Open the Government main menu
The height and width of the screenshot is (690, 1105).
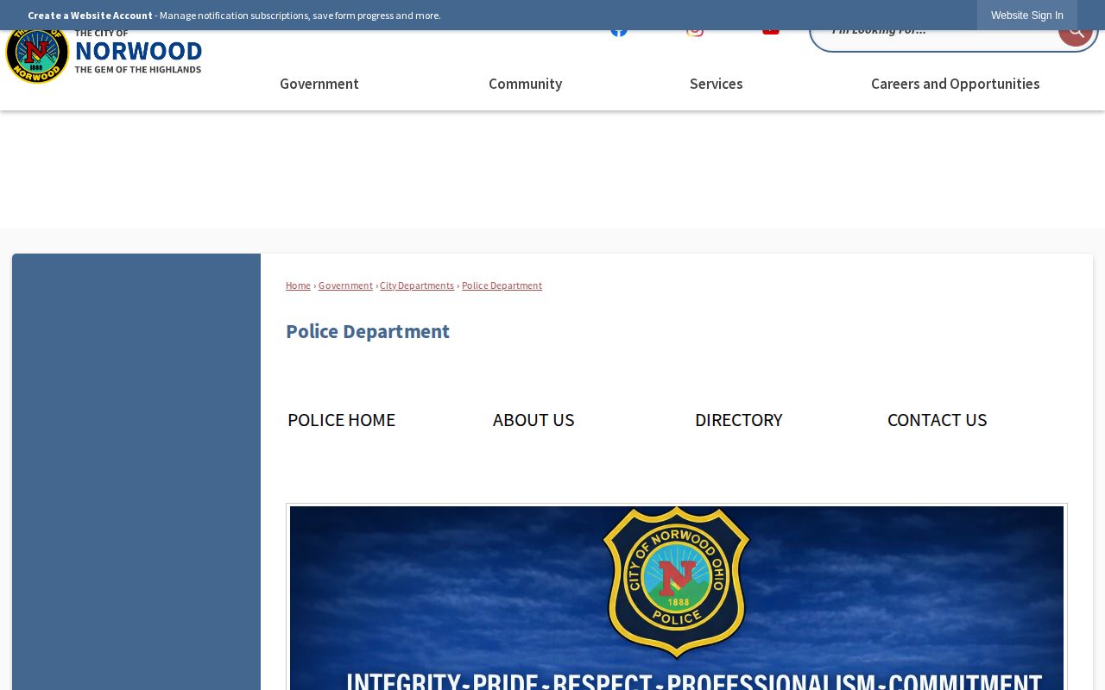point(319,84)
